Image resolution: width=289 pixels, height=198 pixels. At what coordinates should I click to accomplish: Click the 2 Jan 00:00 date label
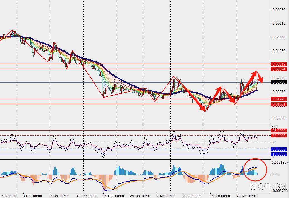pos(166,196)
